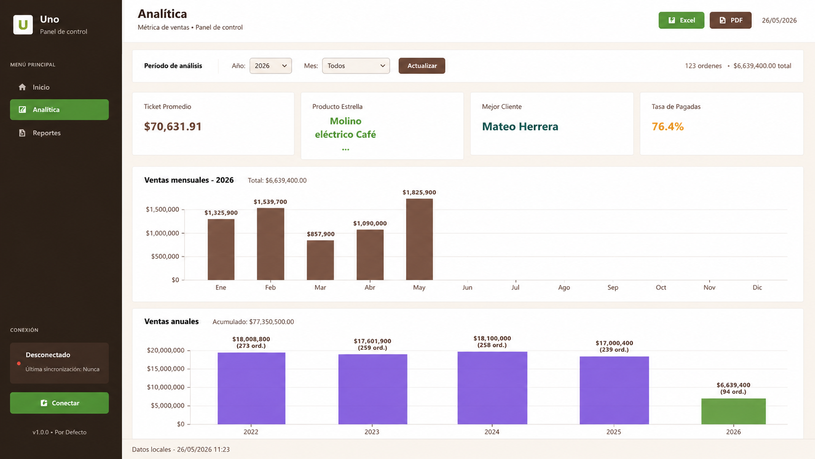This screenshot has height=459, width=815.
Task: Click the $857,900 label above Mar
Action: pyautogui.click(x=320, y=234)
